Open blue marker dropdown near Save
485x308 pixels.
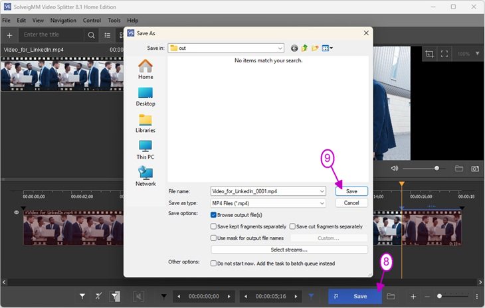click(311, 296)
